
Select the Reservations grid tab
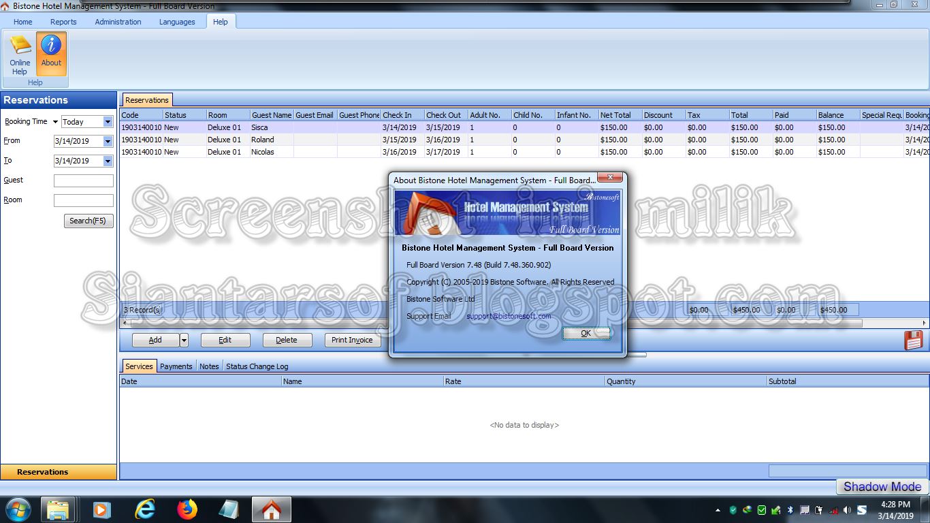(x=147, y=100)
